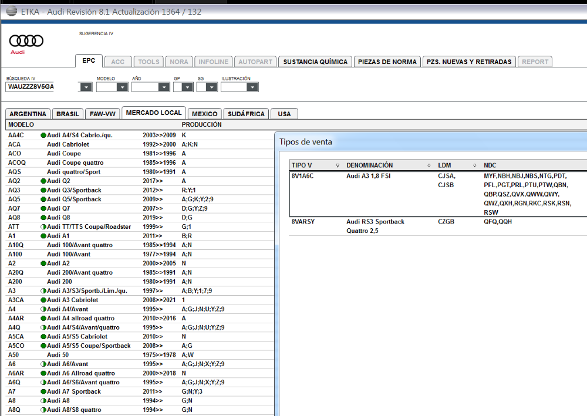Open the AÑO dropdown
This screenshot has height=416, width=587.
(x=164, y=87)
